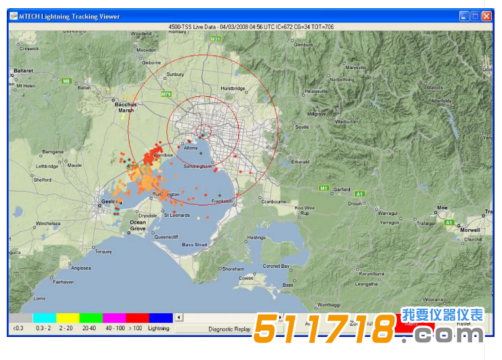This screenshot has width=502, height=360.
Task: Click the scrollbar left arrow
Action: (x=179, y=317)
